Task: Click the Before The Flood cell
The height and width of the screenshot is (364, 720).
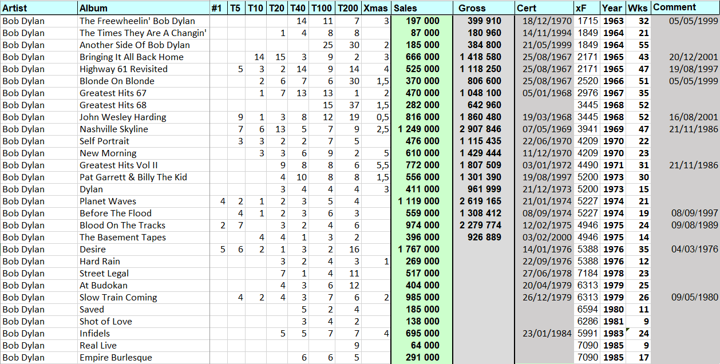Action: 144,213
